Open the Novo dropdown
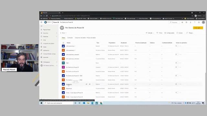Image resolution: width=207 pixels, height=116 pixels. pyautogui.click(x=63, y=33)
